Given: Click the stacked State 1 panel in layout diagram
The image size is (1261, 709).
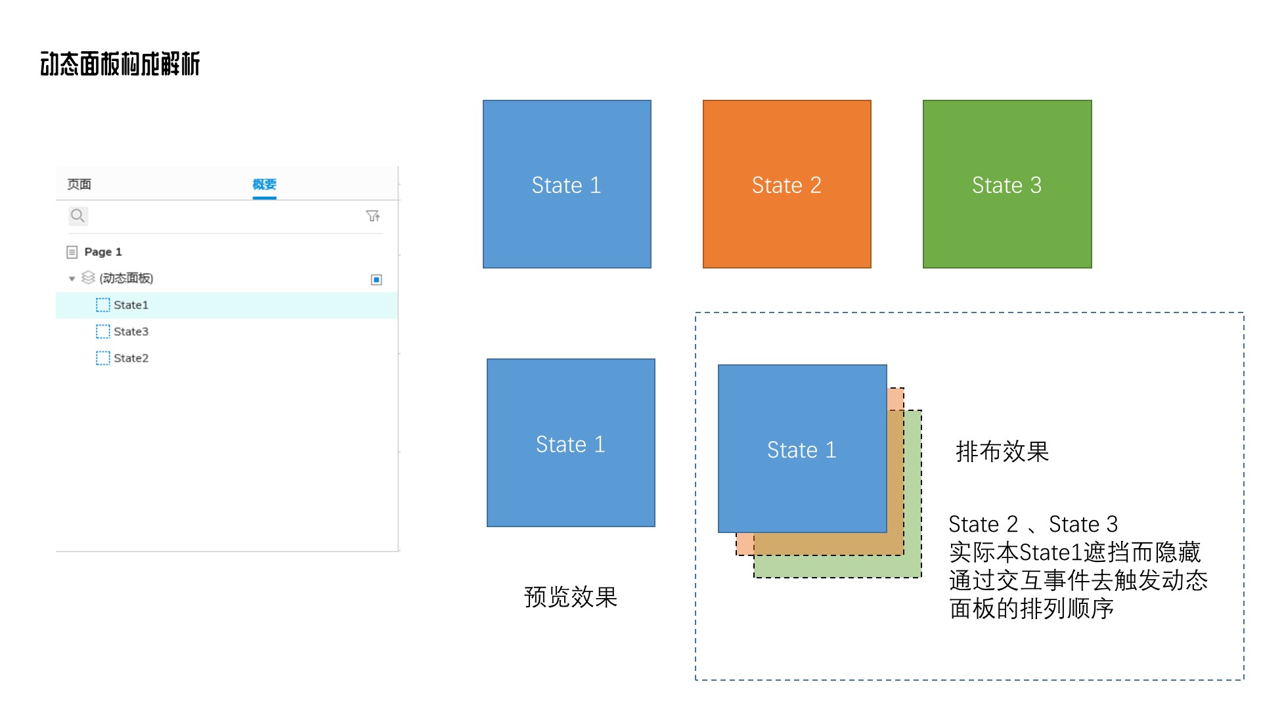Looking at the screenshot, I should click(802, 448).
